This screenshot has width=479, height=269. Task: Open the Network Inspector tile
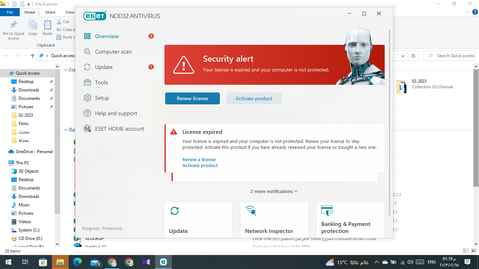click(274, 220)
